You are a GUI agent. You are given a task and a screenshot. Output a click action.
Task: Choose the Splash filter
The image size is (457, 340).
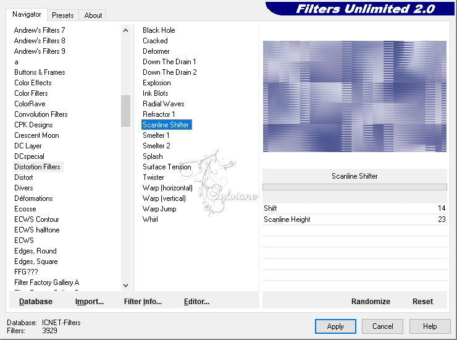[153, 156]
